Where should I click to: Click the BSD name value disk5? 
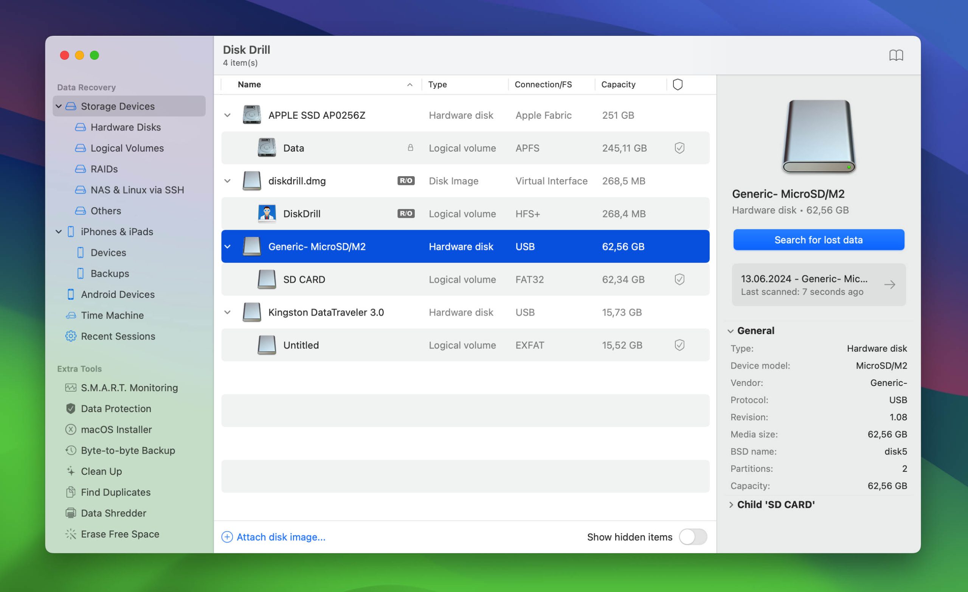[896, 451]
